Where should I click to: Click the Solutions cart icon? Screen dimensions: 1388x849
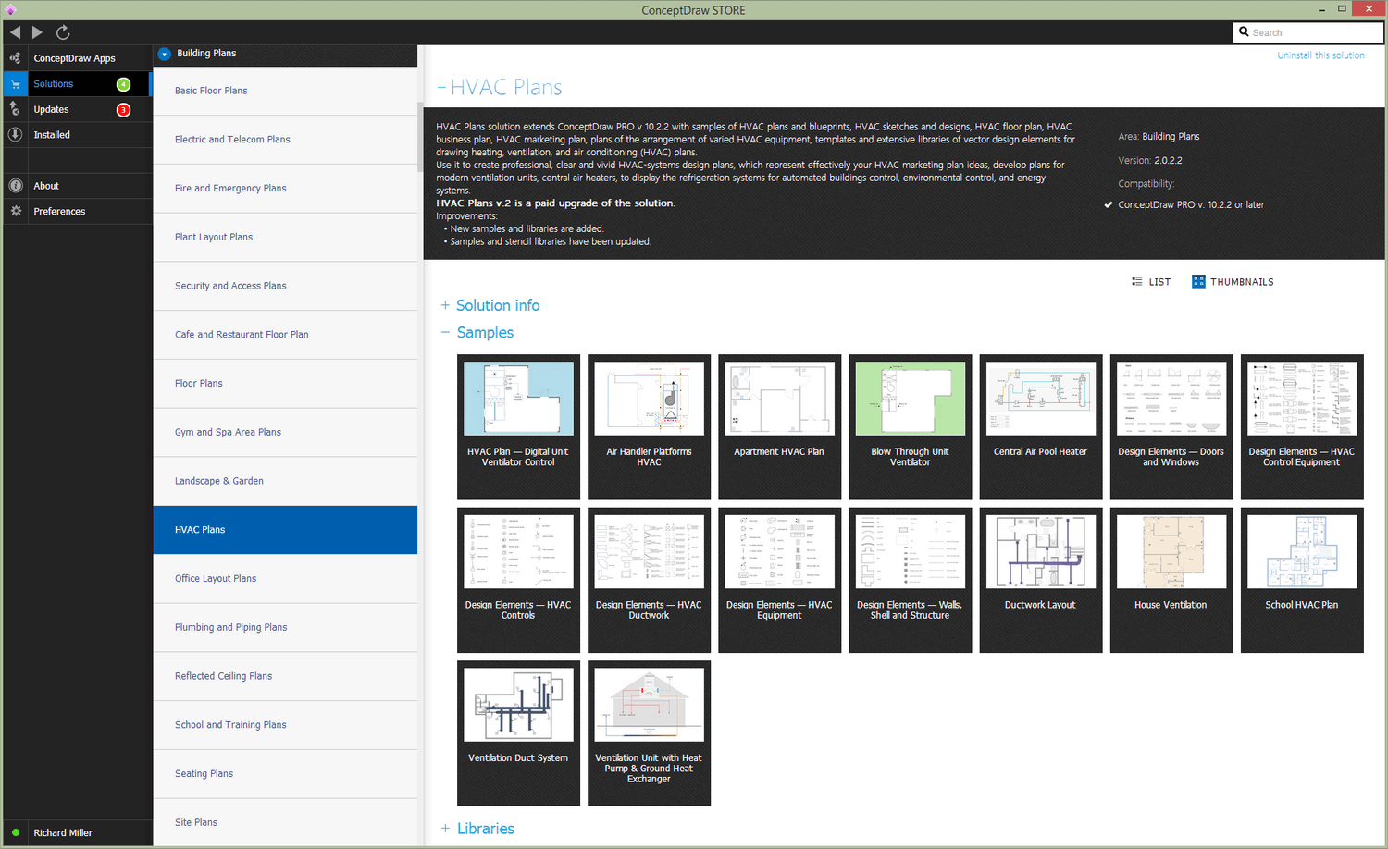coord(15,84)
